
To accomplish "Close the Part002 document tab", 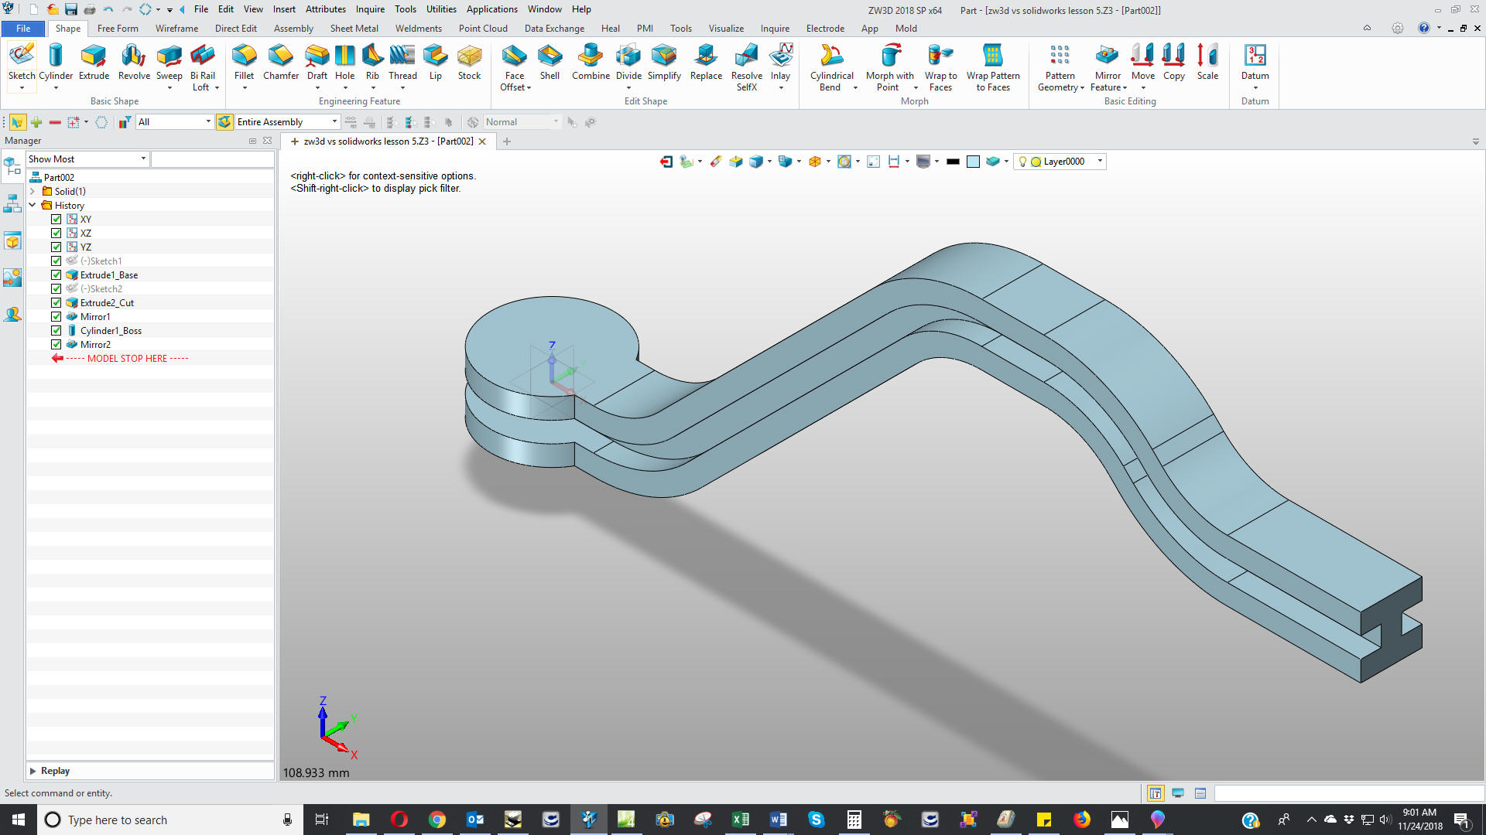I will tap(482, 141).
